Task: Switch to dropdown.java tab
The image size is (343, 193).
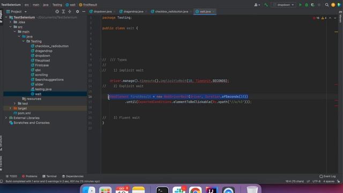Action: (102, 12)
